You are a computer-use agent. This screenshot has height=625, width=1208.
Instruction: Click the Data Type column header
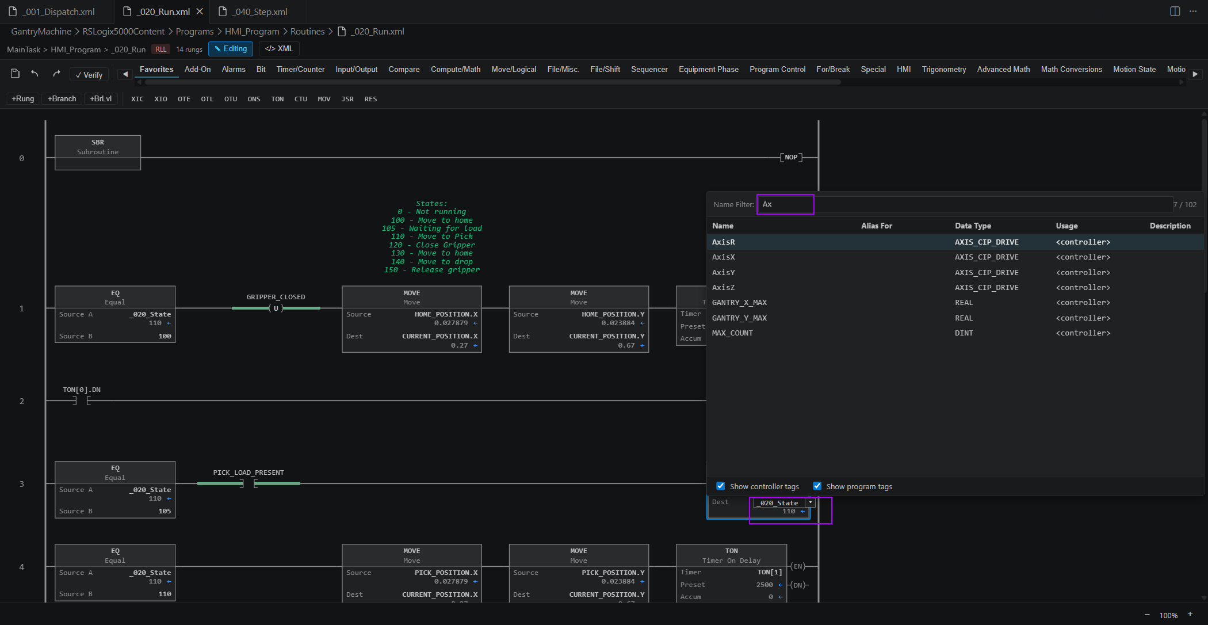[x=973, y=226]
